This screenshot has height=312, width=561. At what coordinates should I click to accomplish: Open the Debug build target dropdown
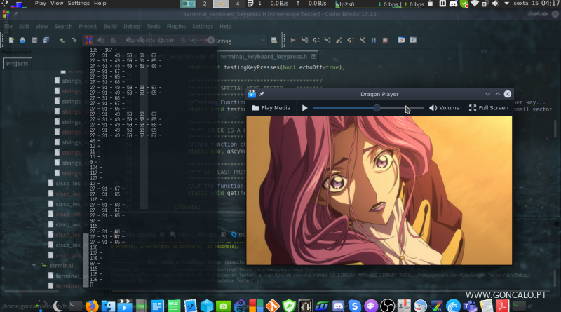240,41
